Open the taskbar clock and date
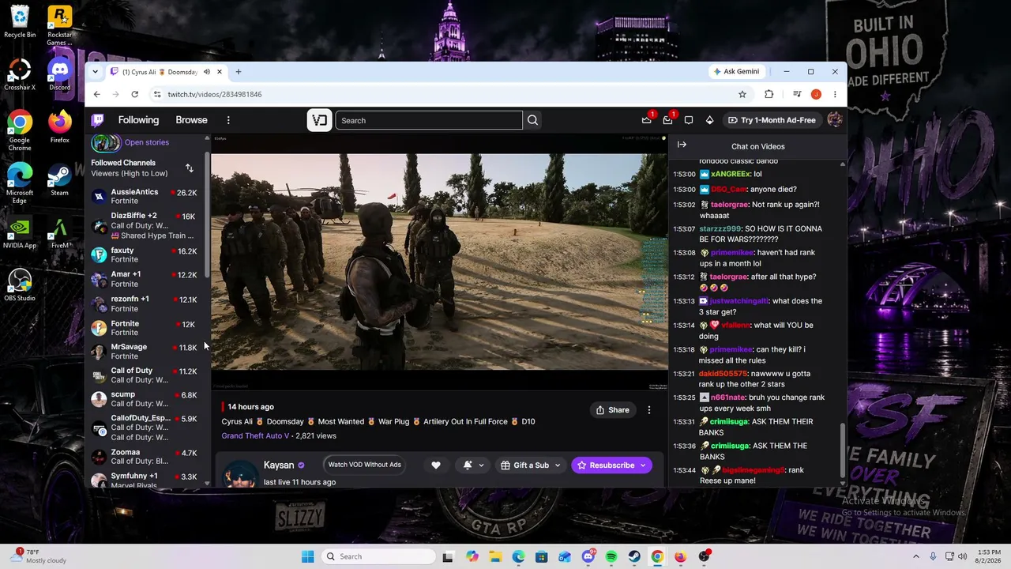Screen dimensions: 1011x569 coord(989,556)
